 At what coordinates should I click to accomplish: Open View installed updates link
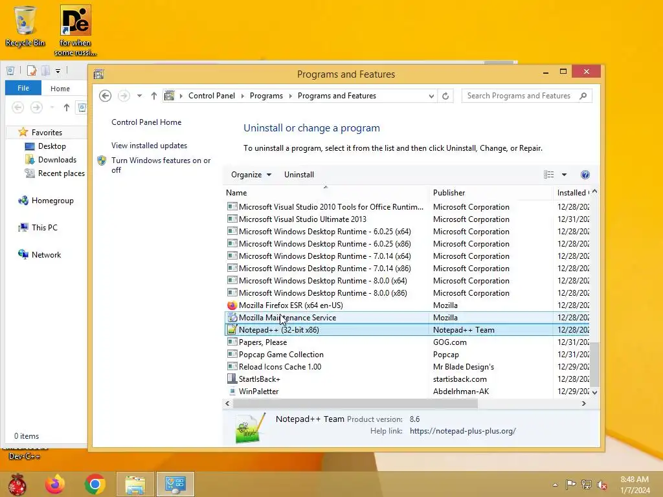pos(149,146)
